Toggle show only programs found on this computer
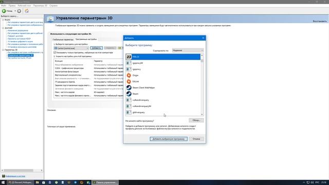Image resolution: width=329 pixels, height=185 pixels. (55, 52)
